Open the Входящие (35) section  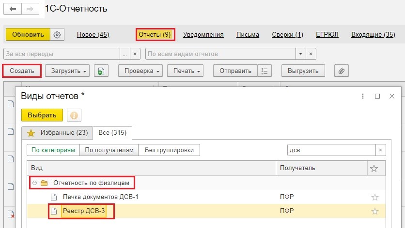[373, 34]
